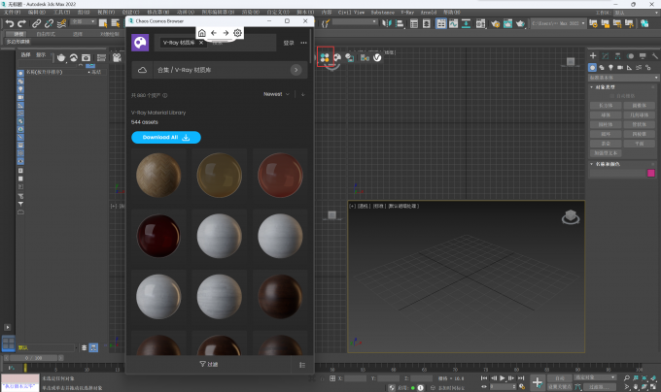Toggle list view icon at Cosmos bottom
661x392 pixels.
tap(302, 365)
